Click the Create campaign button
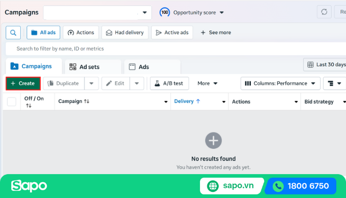This screenshot has width=346, height=198. pos(23,83)
